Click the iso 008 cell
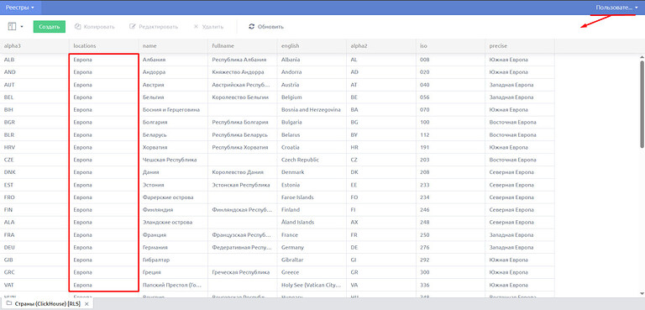Screen dimensions: 645x310 tap(450, 60)
